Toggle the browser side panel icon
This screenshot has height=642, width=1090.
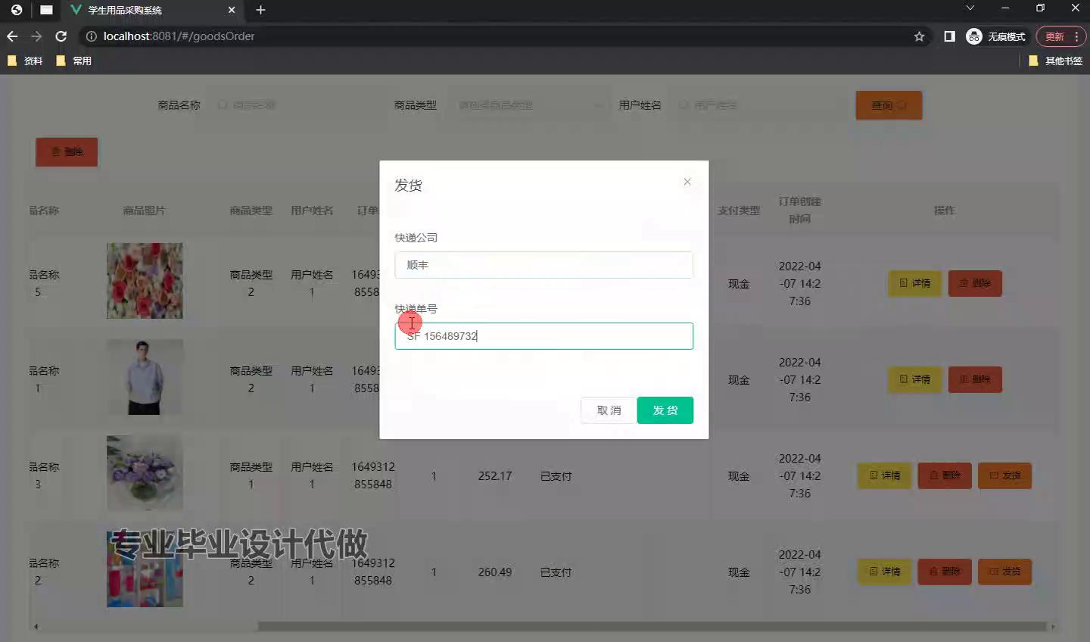949,36
